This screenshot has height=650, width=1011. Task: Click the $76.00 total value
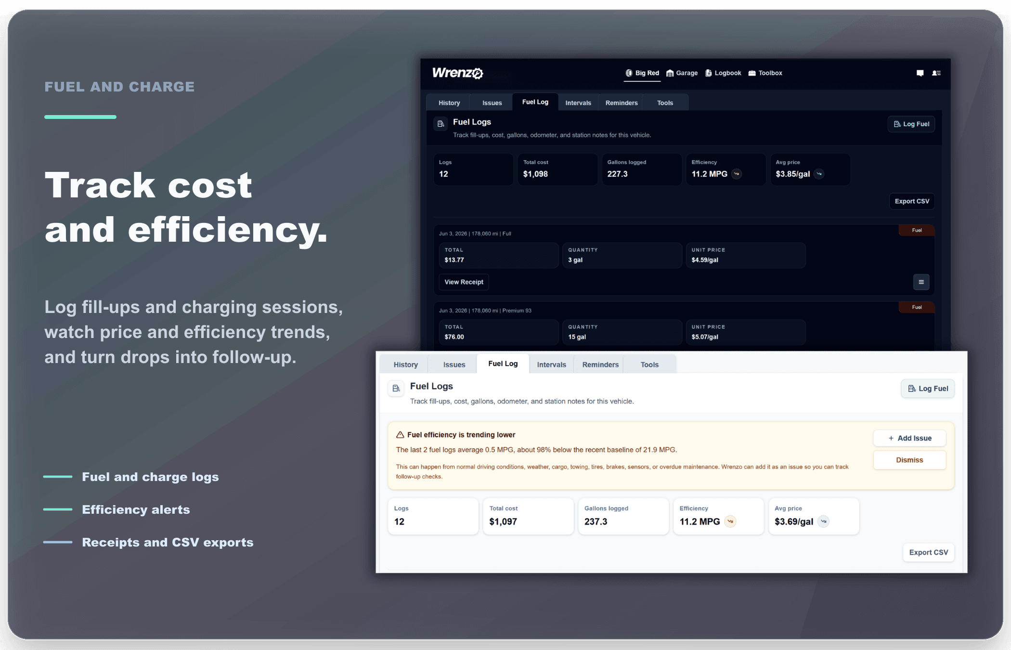click(454, 337)
